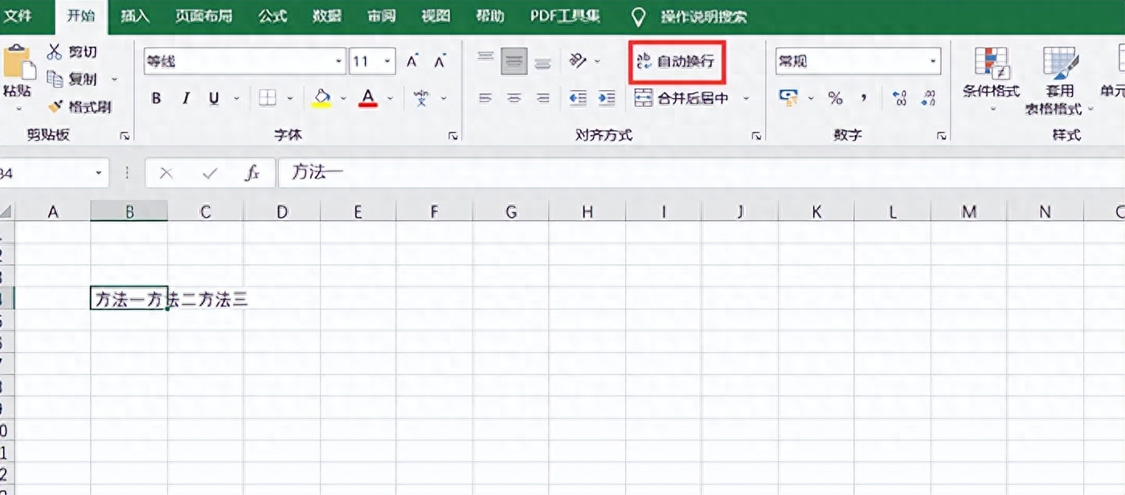Toggle middle vertical alignment
This screenshot has width=1125, height=495.
coord(514,61)
